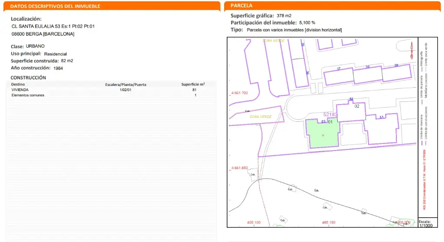The image size is (444, 242).
Task: Open the Datos Descriptivos del Inmueble header
Action: (55, 7)
